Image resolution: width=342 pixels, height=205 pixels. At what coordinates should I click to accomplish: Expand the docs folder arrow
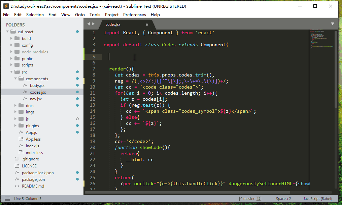[15, 105]
